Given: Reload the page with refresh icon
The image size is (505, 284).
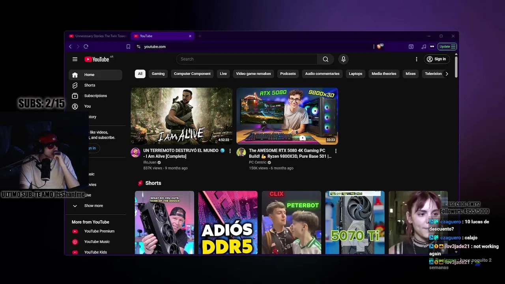Looking at the screenshot, I should point(86,47).
